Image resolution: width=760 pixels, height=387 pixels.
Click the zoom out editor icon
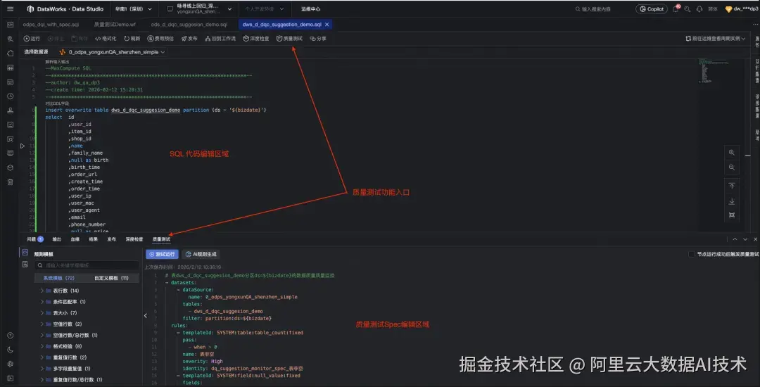(732, 167)
